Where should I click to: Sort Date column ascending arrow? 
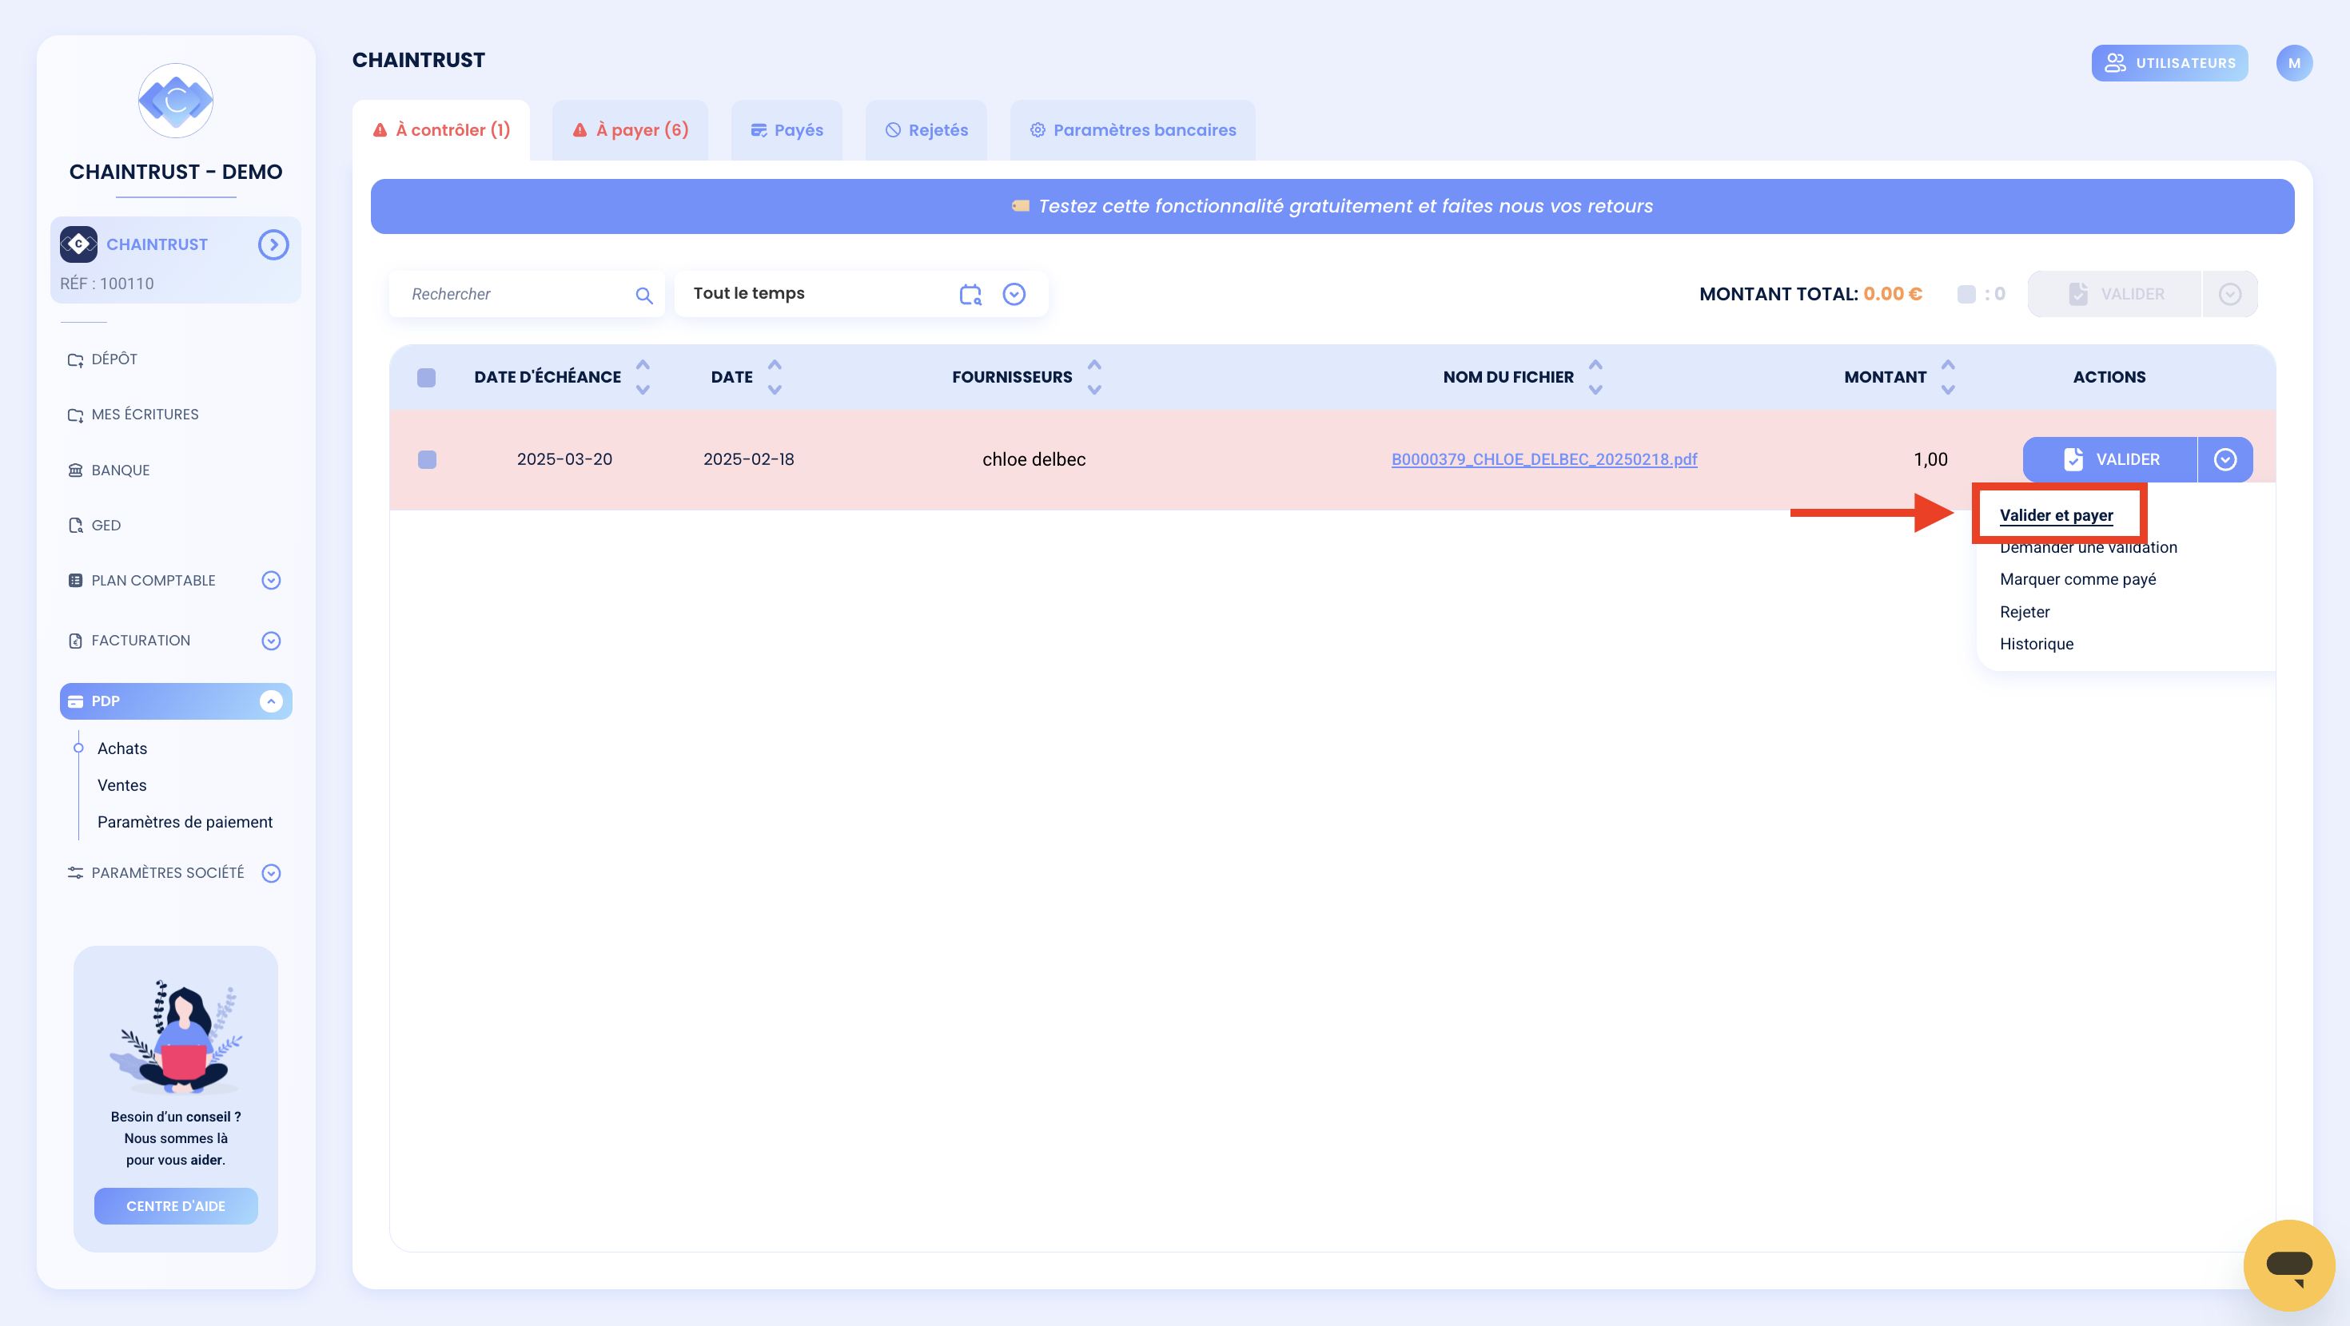775,365
